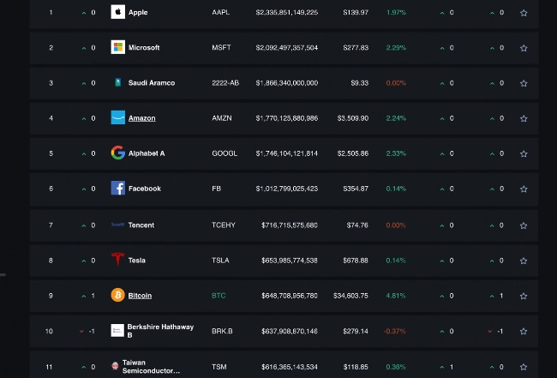Toggle favorite star for Amazon row
This screenshot has height=378, width=557.
[524, 118]
